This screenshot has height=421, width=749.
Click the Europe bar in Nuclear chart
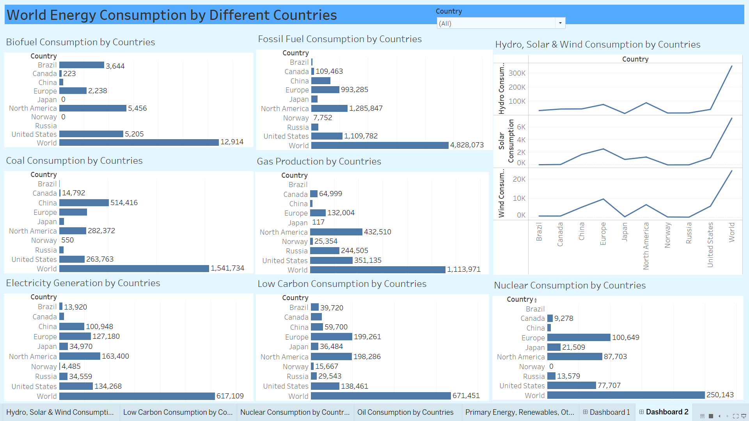(x=579, y=338)
